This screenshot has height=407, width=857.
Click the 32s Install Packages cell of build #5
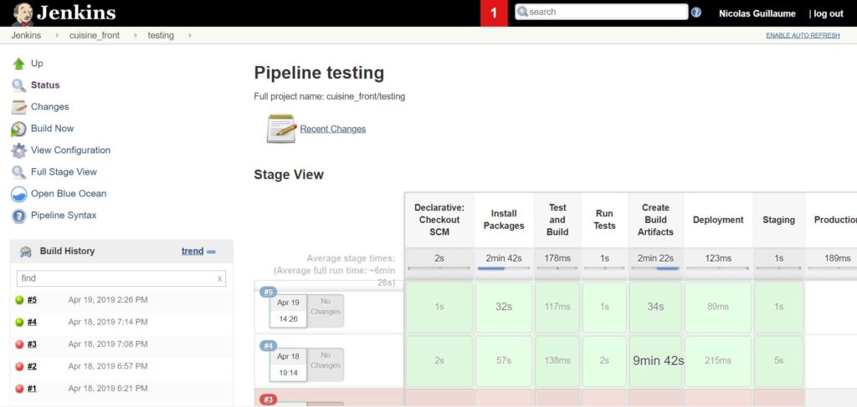(x=503, y=308)
